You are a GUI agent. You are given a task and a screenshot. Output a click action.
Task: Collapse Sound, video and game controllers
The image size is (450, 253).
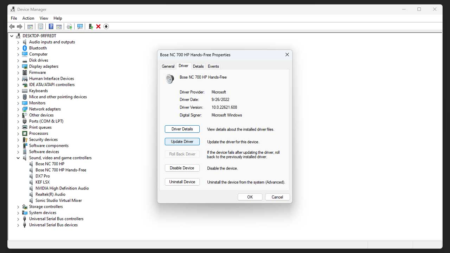pyautogui.click(x=18, y=158)
